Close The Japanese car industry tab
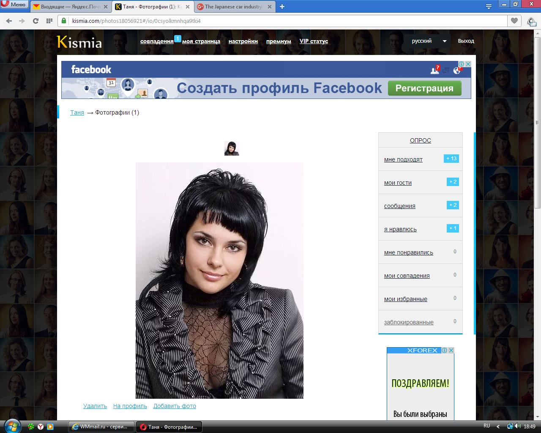Viewport: 541px width, 433px height. [x=269, y=7]
